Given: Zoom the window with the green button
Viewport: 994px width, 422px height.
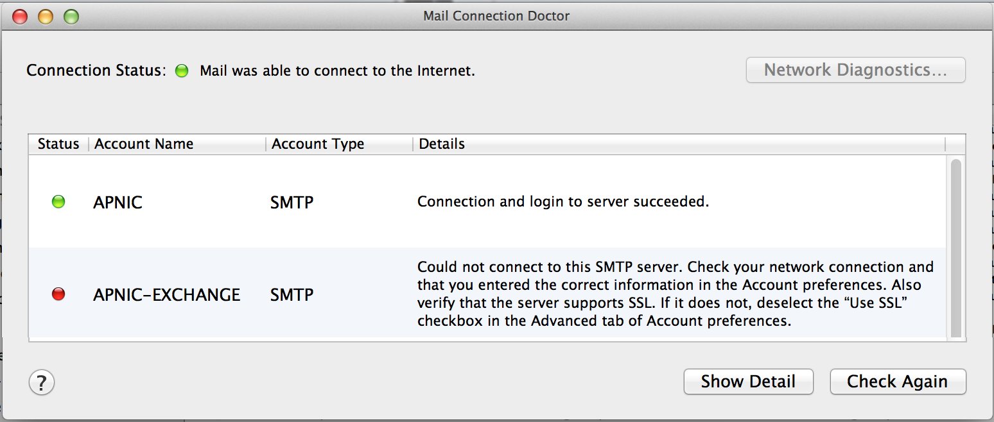Looking at the screenshot, I should click(71, 17).
